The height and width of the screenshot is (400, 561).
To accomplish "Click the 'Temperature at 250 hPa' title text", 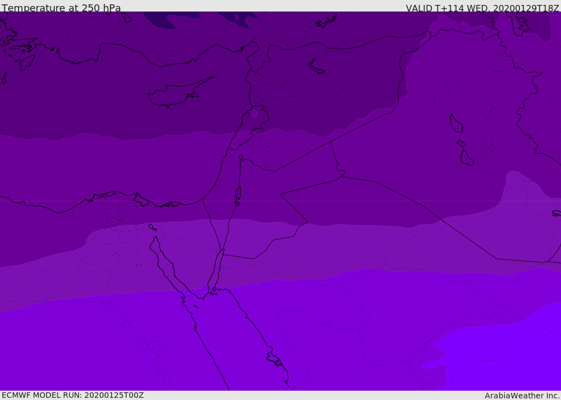I will (61, 8).
